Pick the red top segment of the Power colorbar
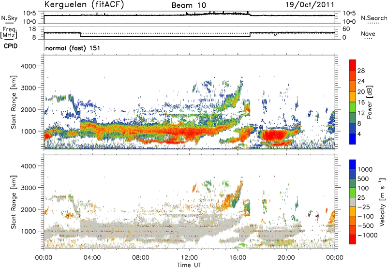The image size is (387, 268). [353, 65]
